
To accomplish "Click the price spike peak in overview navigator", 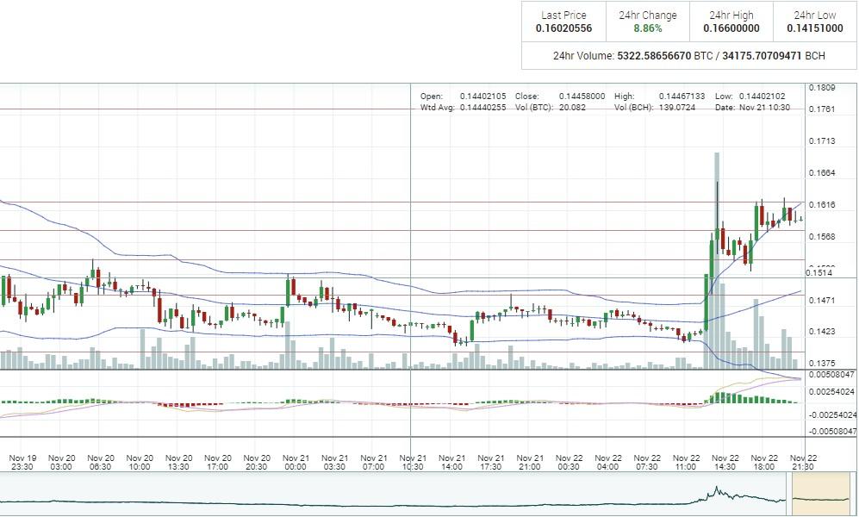I will pos(714,489).
